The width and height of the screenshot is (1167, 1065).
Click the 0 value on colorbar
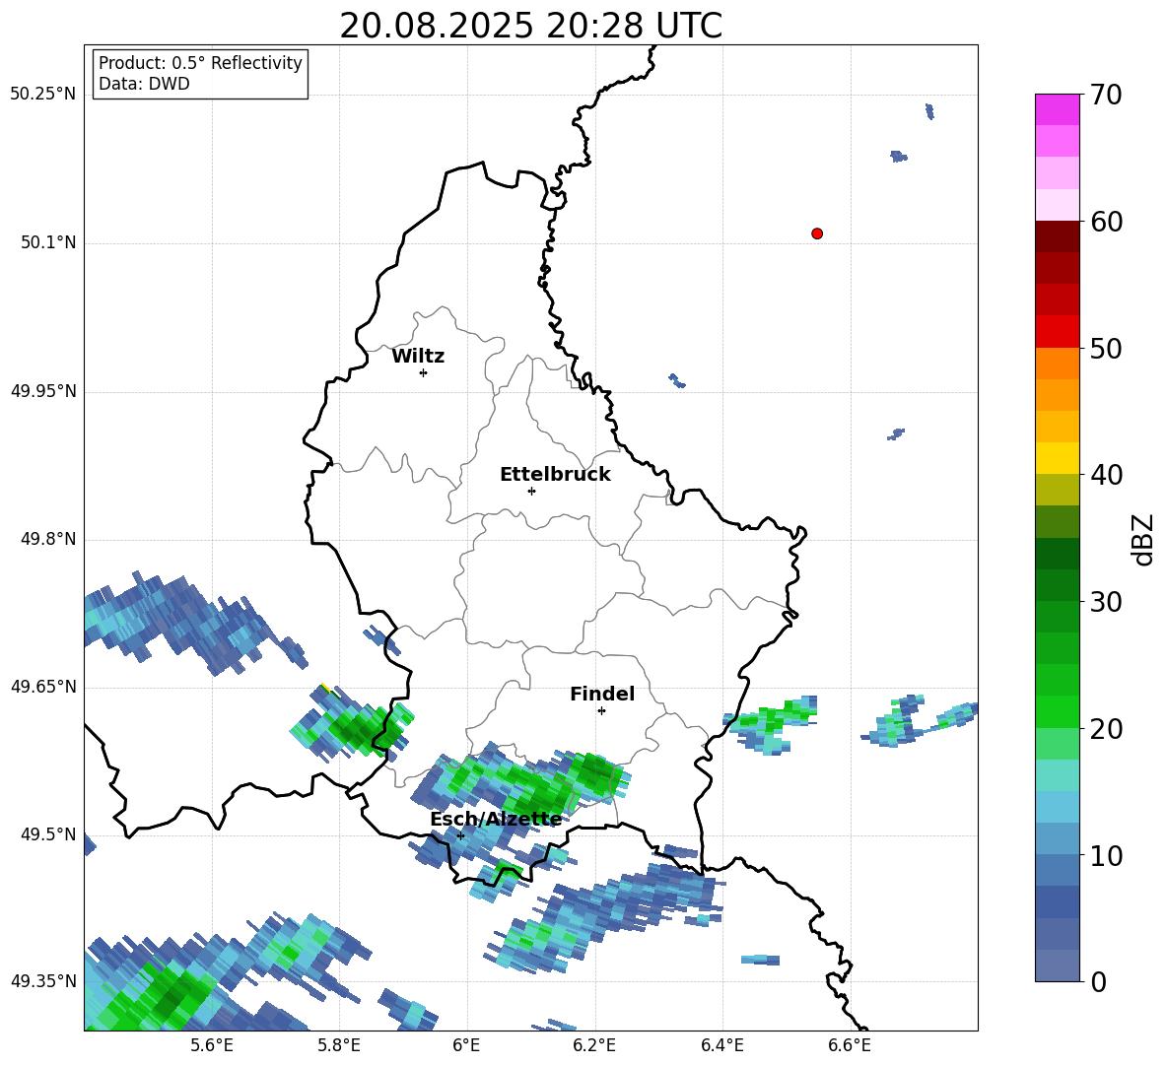click(1098, 981)
